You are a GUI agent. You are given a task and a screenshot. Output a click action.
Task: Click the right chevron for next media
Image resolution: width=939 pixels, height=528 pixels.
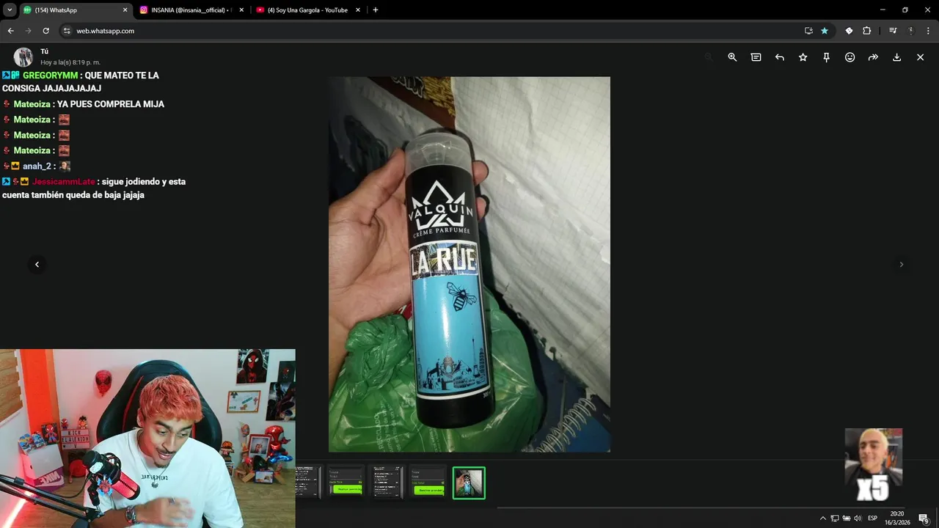[x=901, y=264]
